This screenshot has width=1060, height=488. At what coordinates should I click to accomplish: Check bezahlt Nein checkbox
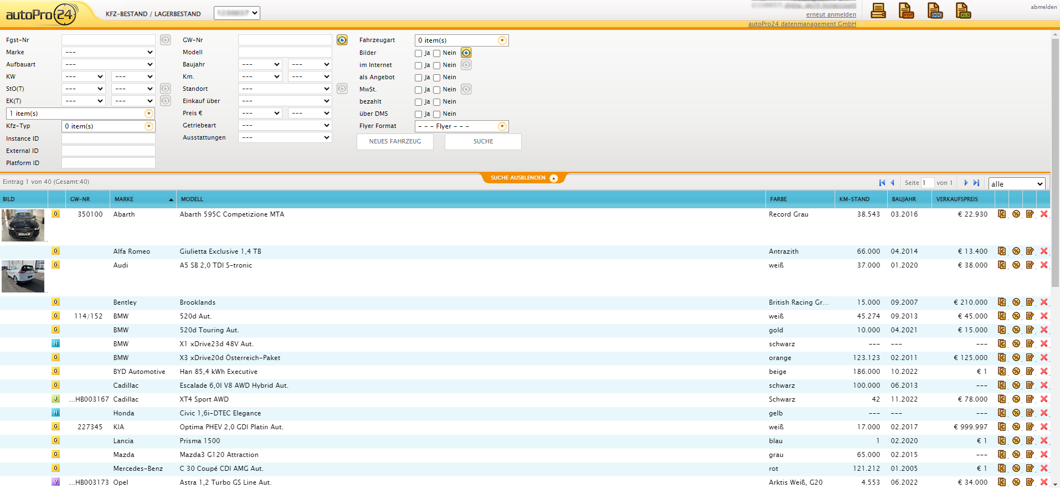(x=437, y=102)
